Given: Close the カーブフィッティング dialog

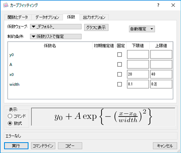Looking at the screenshot, I should click(173, 5).
